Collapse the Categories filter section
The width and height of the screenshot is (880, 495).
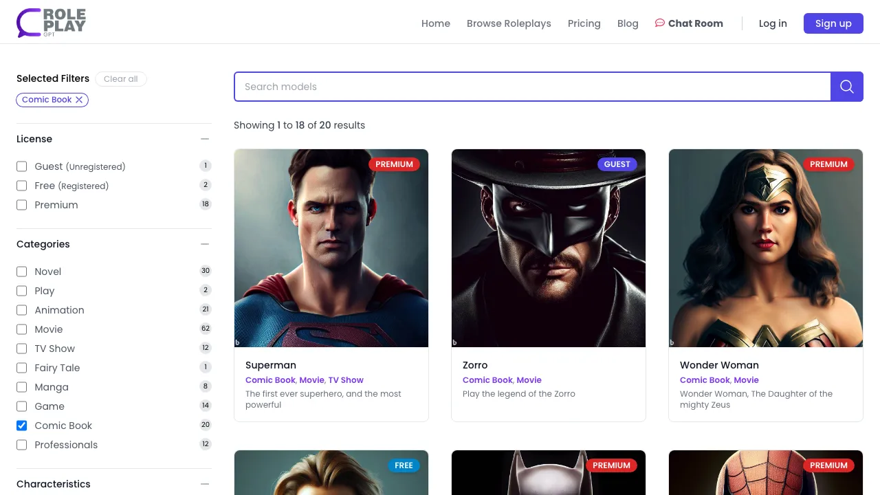click(x=204, y=244)
